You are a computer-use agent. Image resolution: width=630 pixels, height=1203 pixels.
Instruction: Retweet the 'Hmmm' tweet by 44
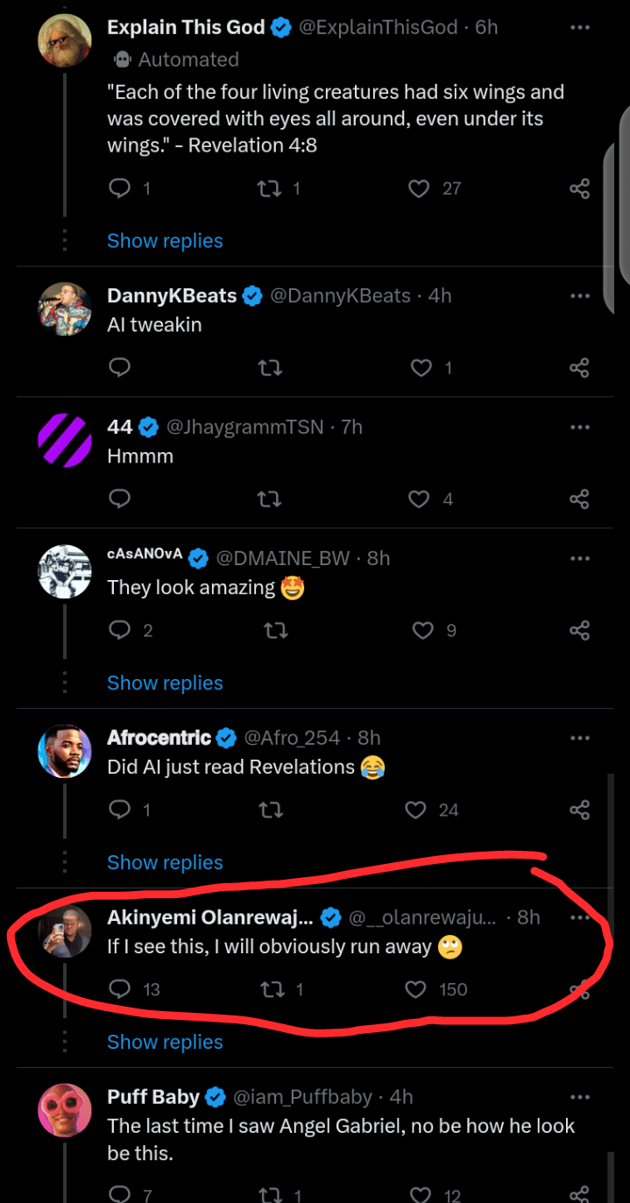click(271, 499)
